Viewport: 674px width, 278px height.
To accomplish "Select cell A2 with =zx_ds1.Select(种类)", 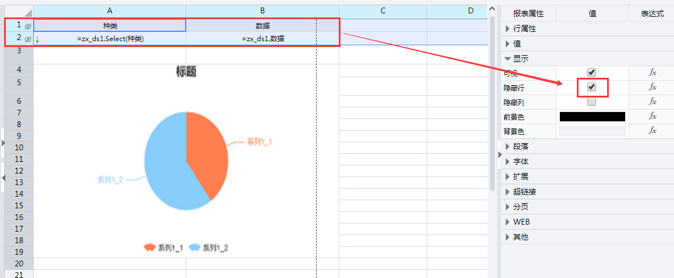I will [110, 39].
